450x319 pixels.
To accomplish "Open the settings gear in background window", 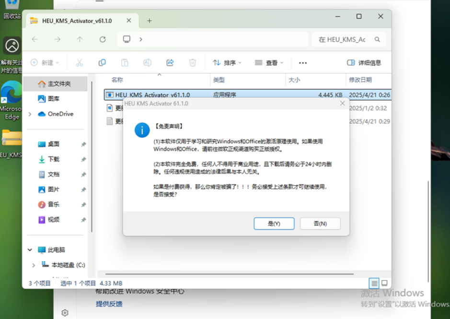I will 65,313.
